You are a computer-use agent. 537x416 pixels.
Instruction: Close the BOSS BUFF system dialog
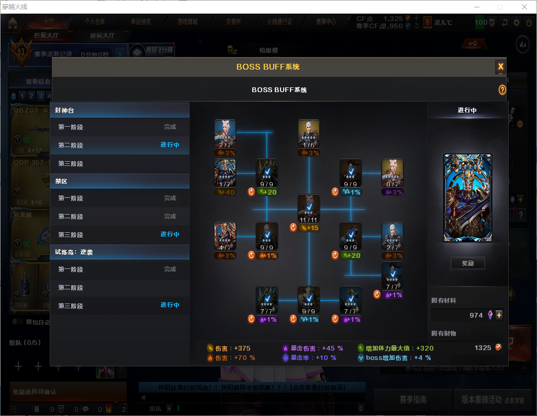(500, 66)
